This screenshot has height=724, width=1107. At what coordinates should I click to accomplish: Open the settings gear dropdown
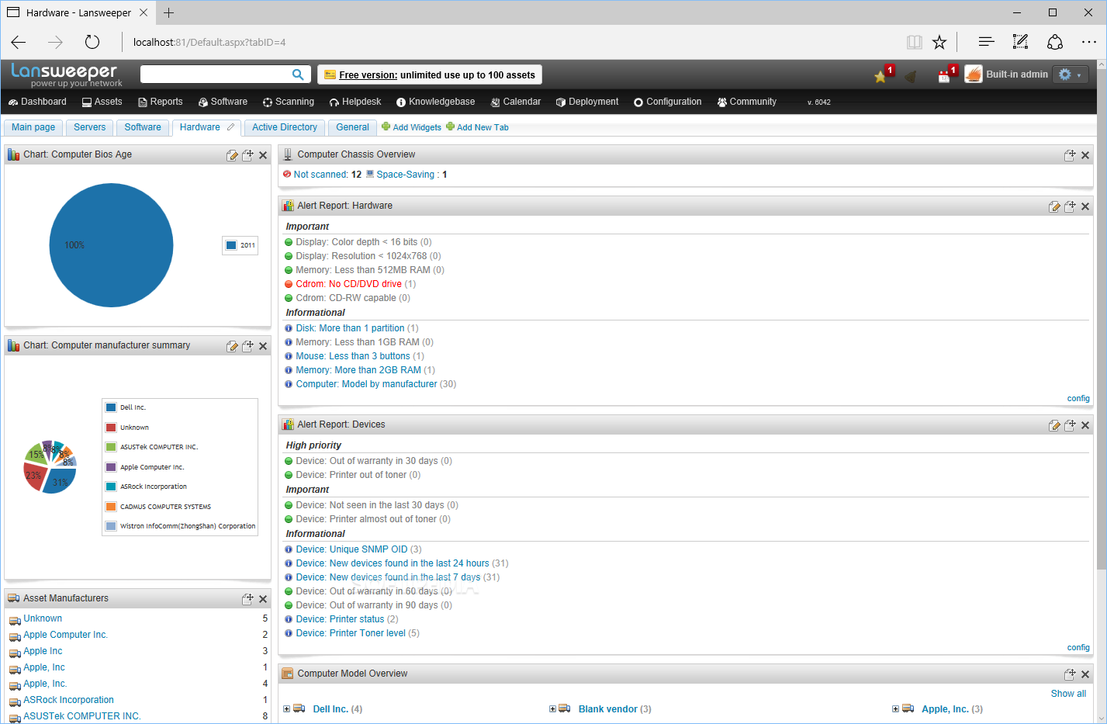coord(1071,74)
